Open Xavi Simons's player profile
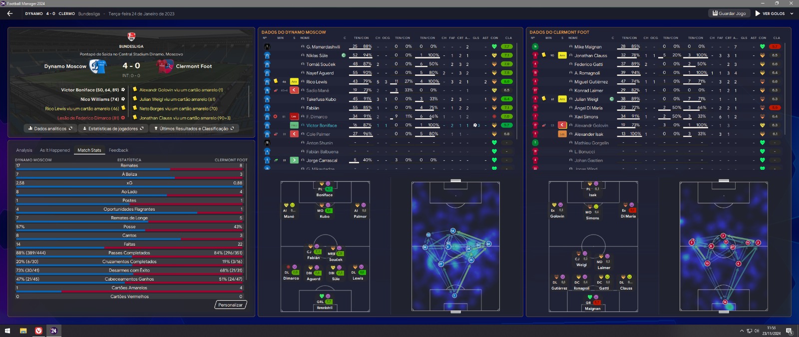Screen dimensions: 799x337 click(586, 117)
